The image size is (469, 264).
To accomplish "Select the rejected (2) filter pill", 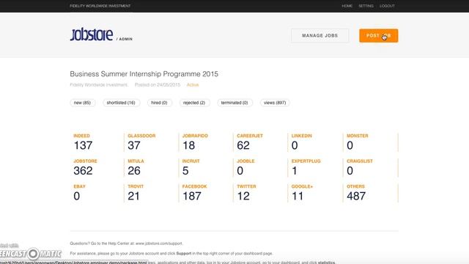I will coord(194,103).
